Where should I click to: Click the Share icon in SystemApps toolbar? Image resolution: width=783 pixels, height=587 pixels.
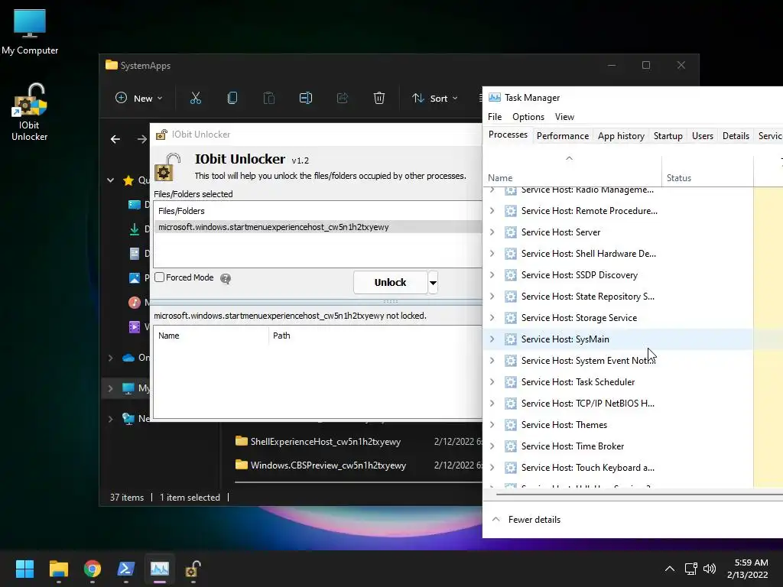point(343,98)
